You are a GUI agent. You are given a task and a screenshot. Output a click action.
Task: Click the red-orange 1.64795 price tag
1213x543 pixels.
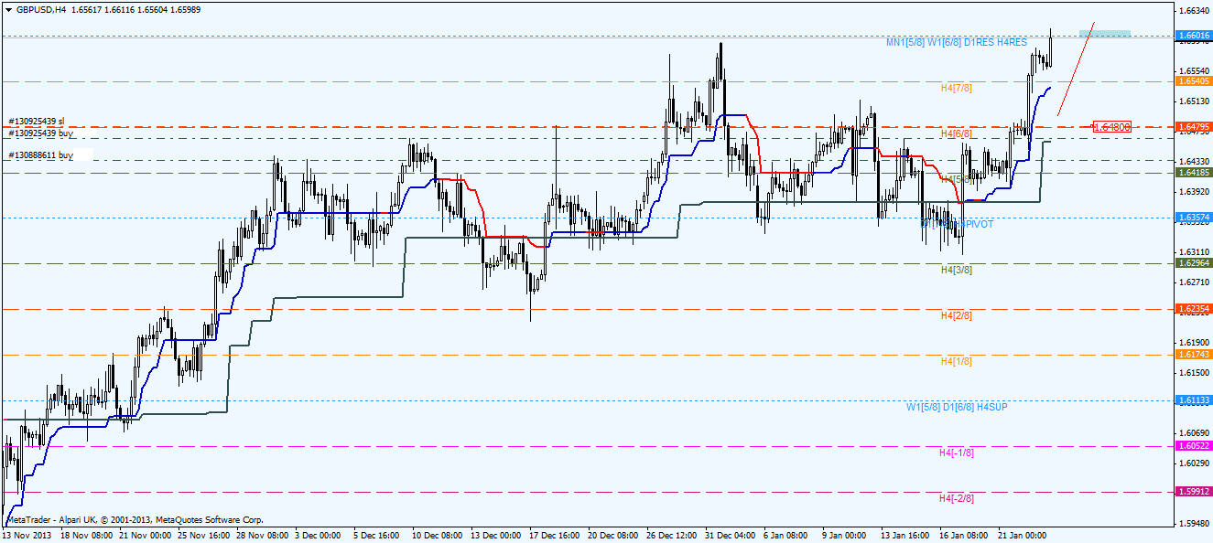[1193, 126]
